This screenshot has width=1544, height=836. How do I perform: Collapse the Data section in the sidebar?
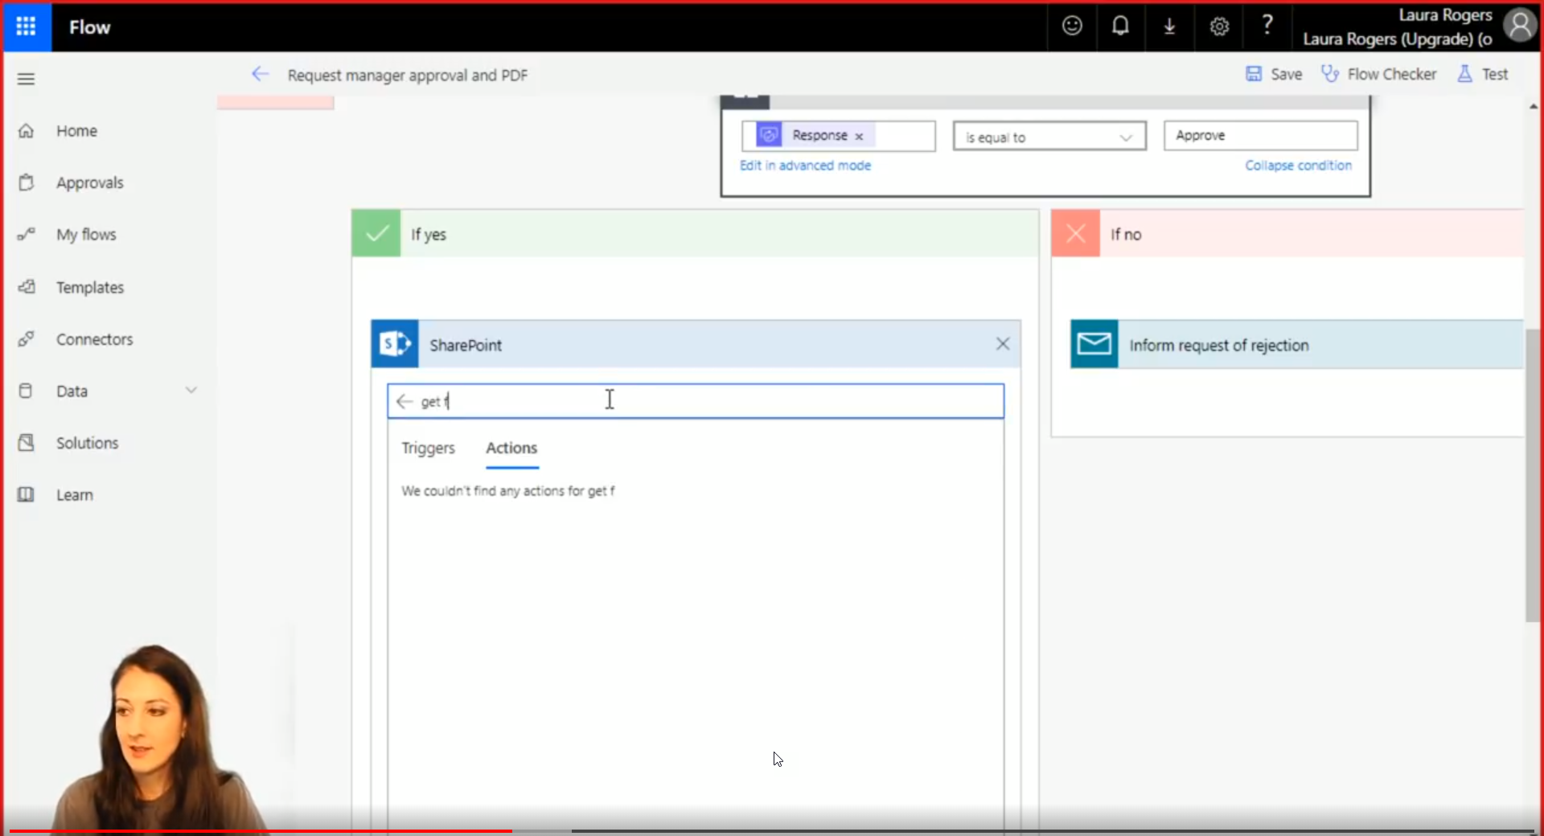(x=191, y=390)
